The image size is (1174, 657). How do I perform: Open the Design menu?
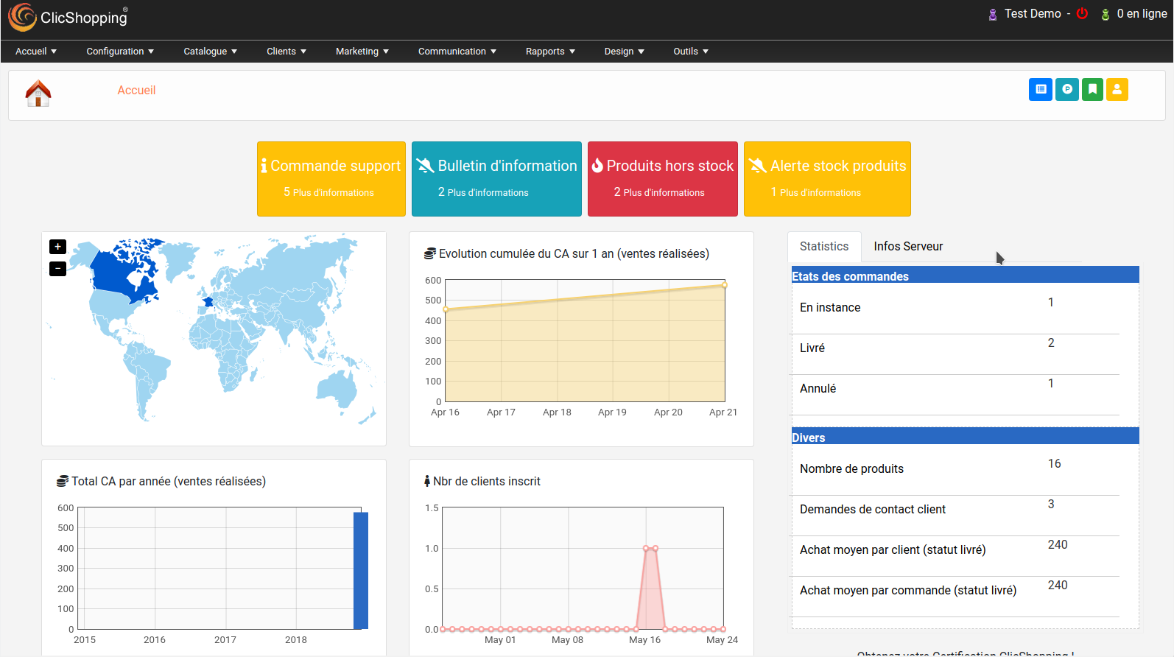point(625,52)
